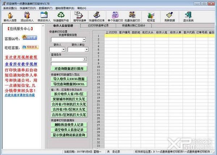Click the 合并市/区到机打大头笔 button

69,115
